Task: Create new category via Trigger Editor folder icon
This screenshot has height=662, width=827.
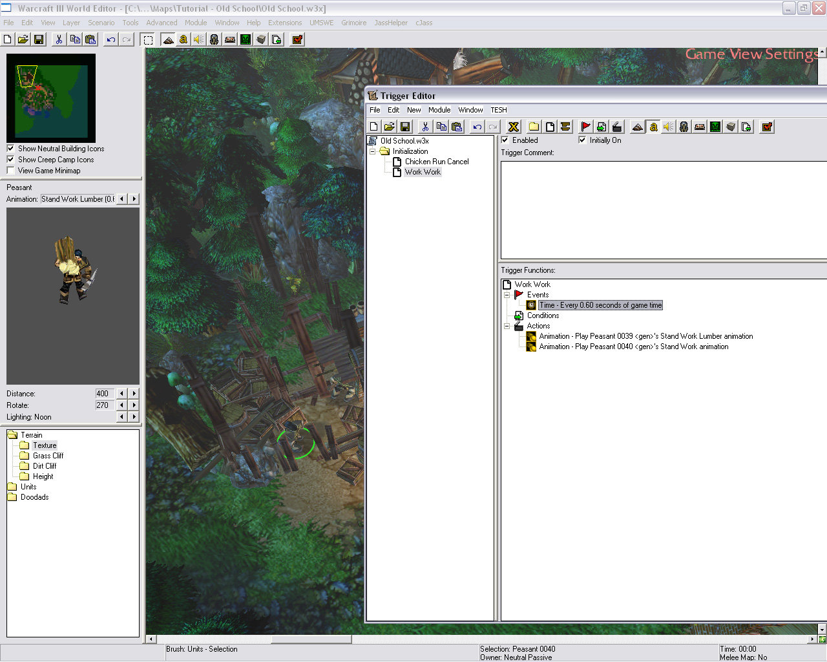Action: coord(534,127)
